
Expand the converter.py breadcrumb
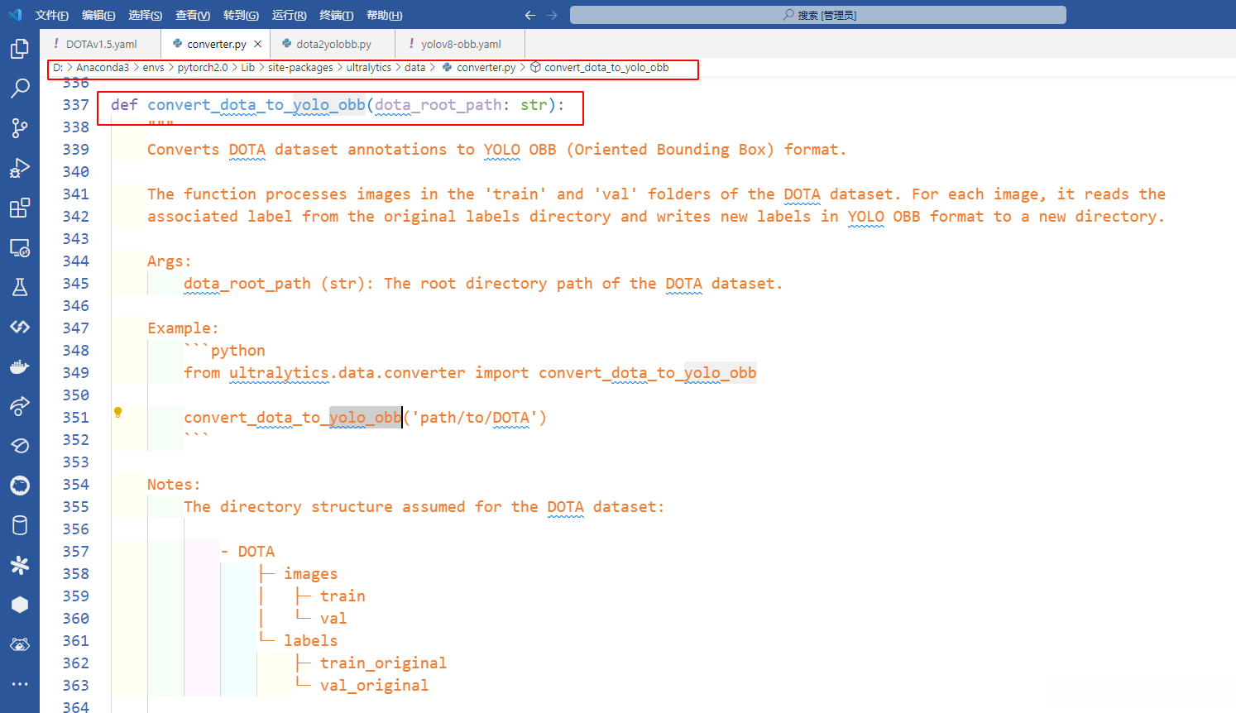[x=479, y=68]
